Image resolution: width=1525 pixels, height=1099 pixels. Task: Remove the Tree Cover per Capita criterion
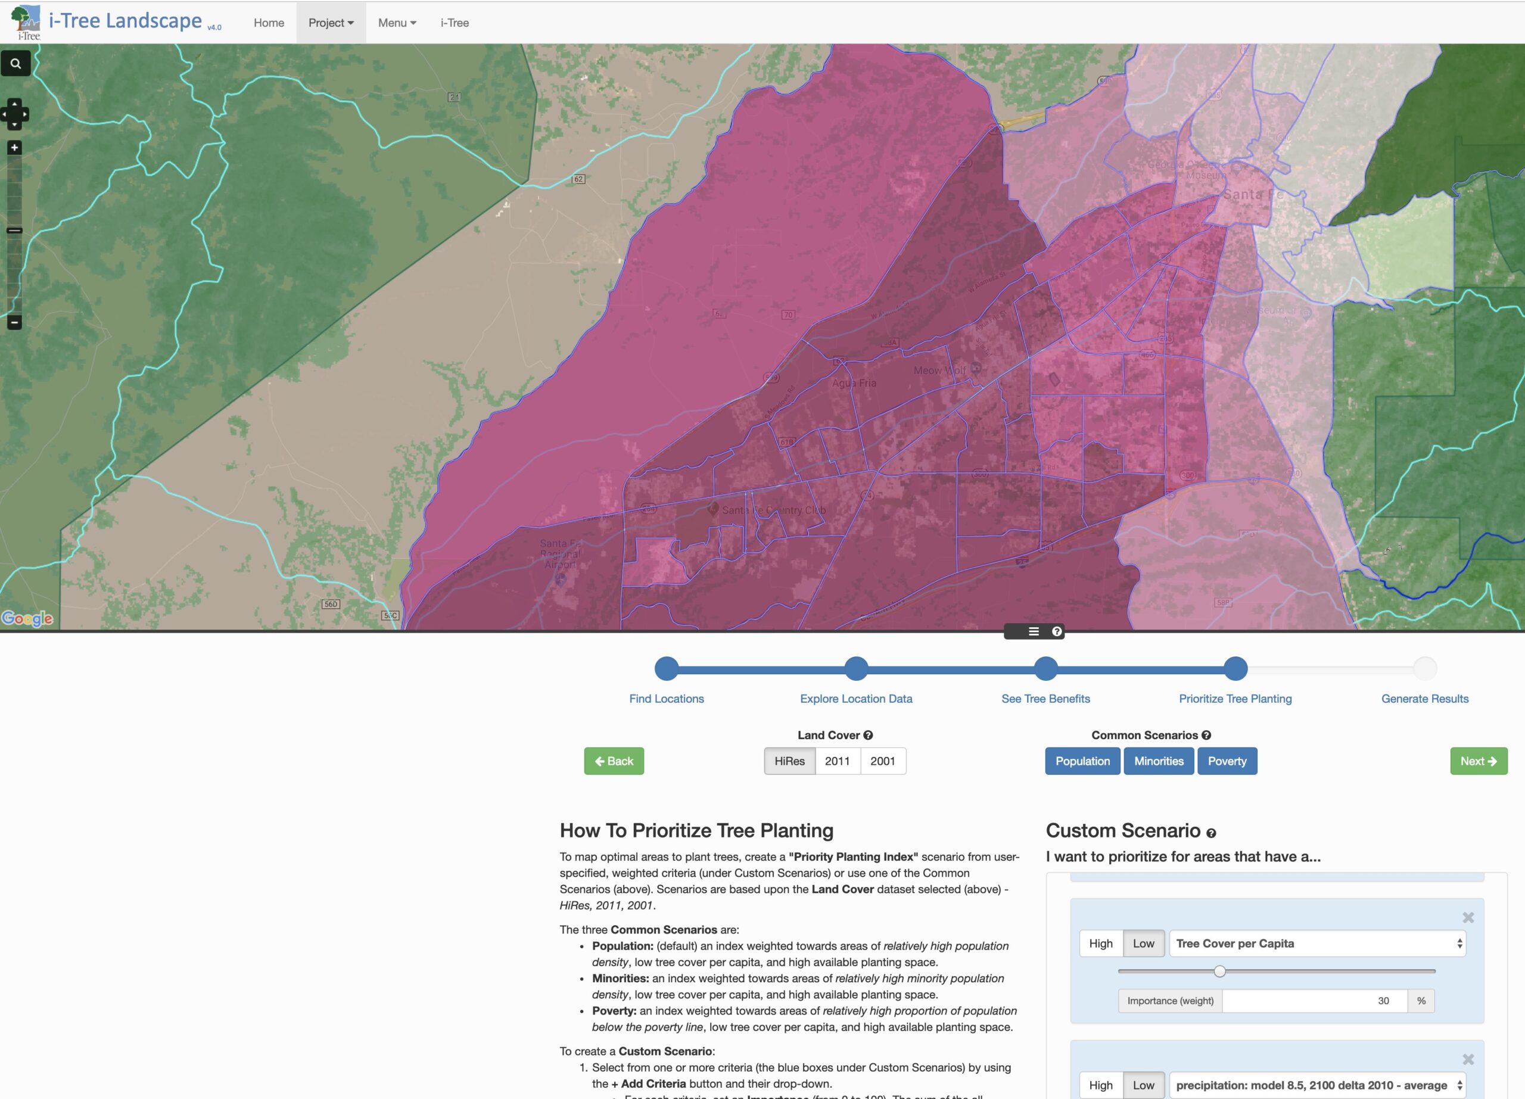tap(1468, 917)
